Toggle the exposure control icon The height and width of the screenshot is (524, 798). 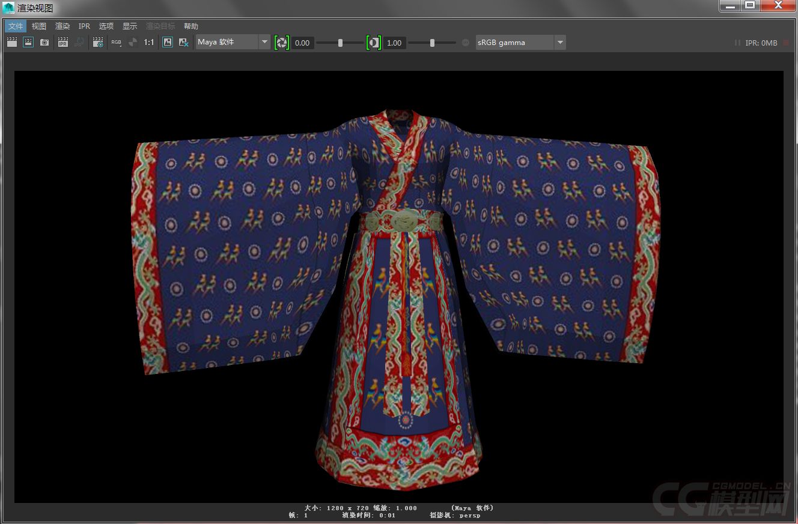pyautogui.click(x=282, y=43)
